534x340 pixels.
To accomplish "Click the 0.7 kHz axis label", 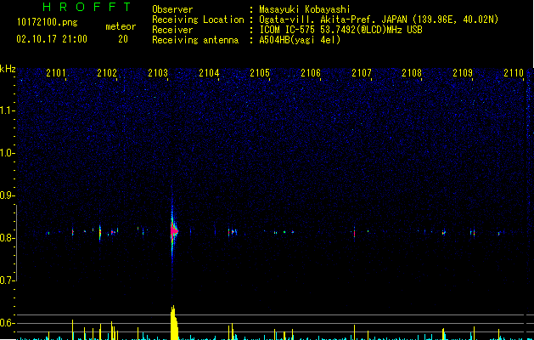I will click(7, 280).
